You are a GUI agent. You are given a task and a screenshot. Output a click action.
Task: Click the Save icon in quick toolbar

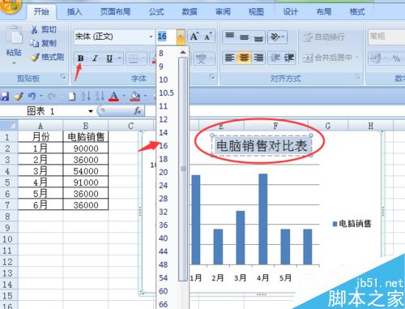click(x=4, y=97)
